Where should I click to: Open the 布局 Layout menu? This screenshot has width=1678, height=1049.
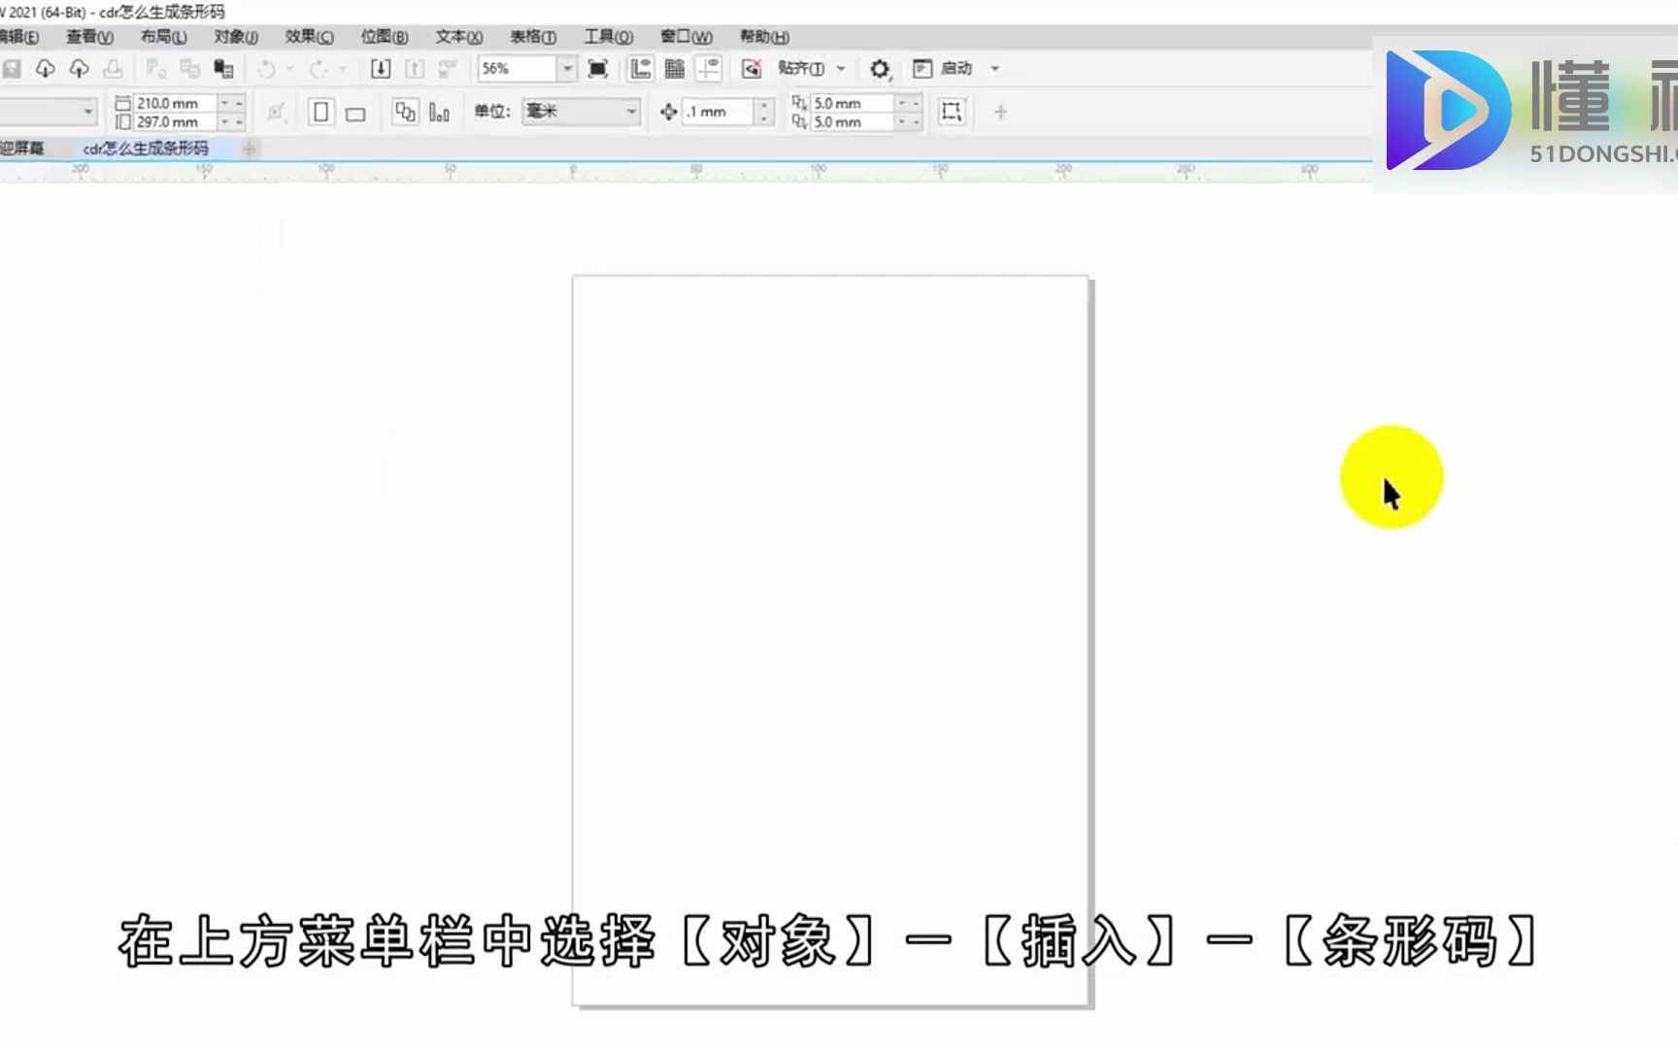click(163, 37)
